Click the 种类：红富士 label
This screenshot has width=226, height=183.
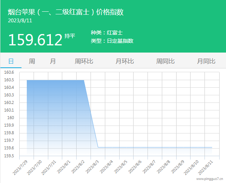(107, 33)
